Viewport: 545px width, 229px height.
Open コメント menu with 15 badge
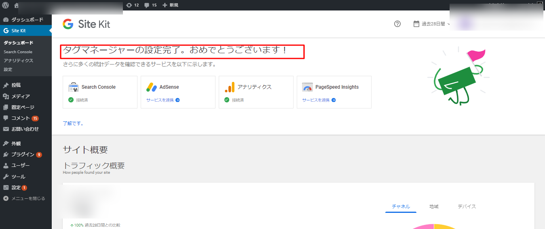pos(26,118)
